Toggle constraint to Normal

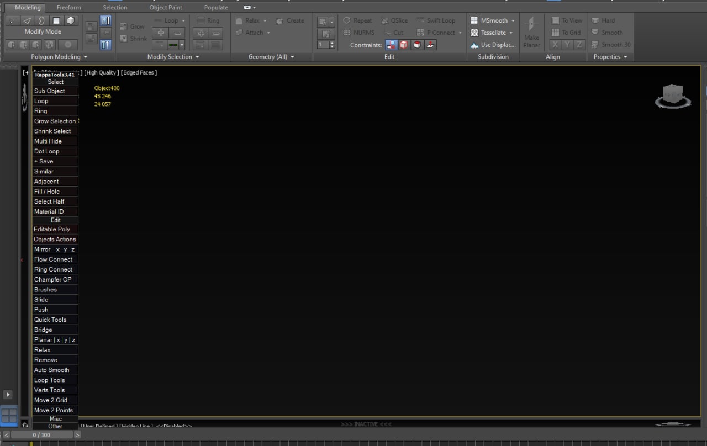point(431,45)
